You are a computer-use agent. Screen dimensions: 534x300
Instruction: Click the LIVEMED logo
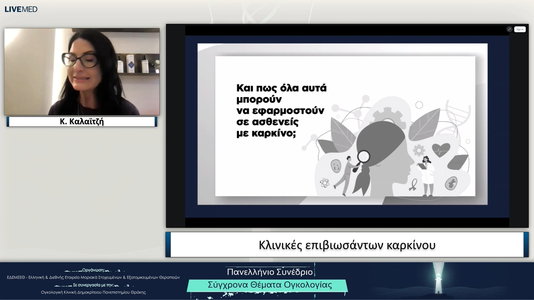(21, 9)
